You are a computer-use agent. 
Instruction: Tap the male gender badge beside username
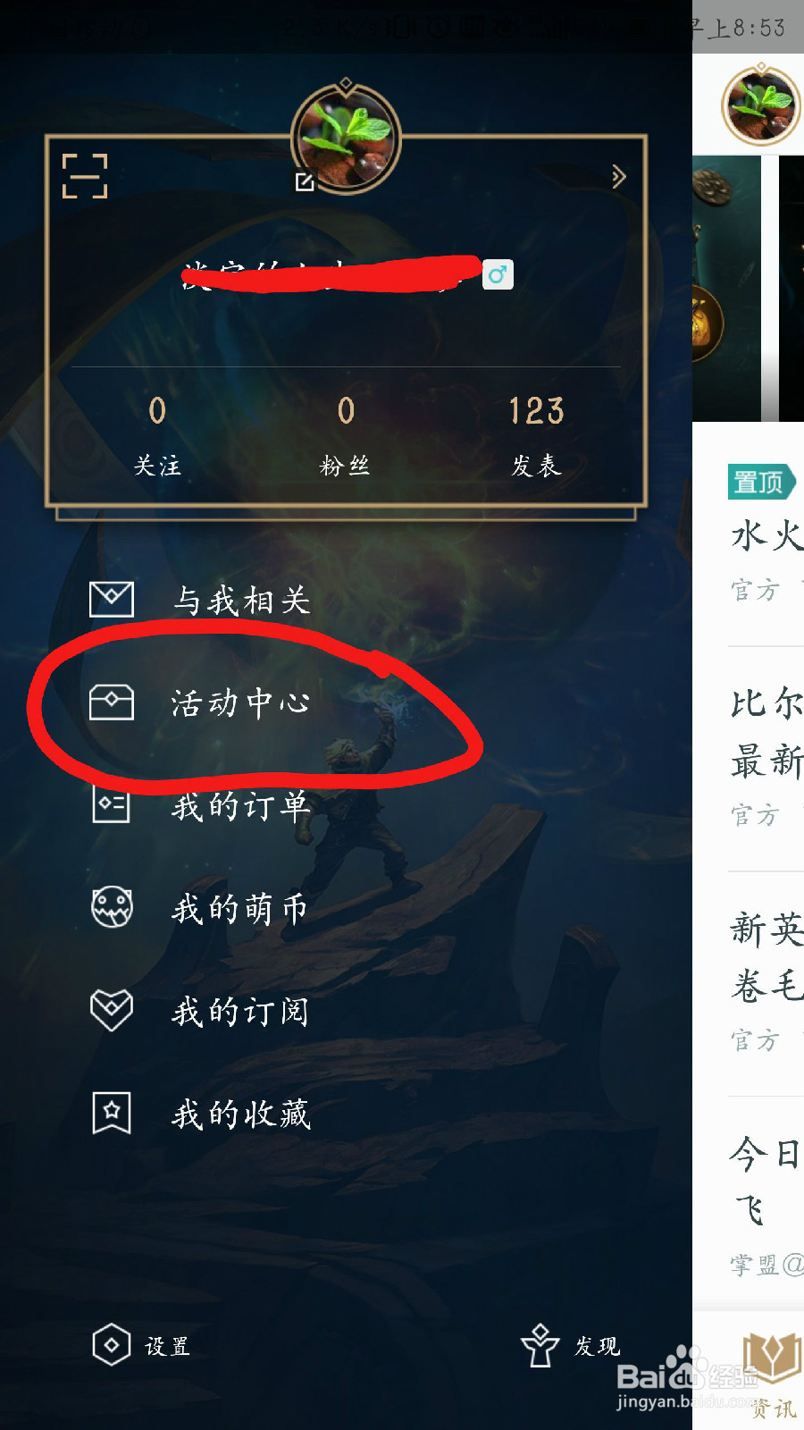tap(498, 274)
